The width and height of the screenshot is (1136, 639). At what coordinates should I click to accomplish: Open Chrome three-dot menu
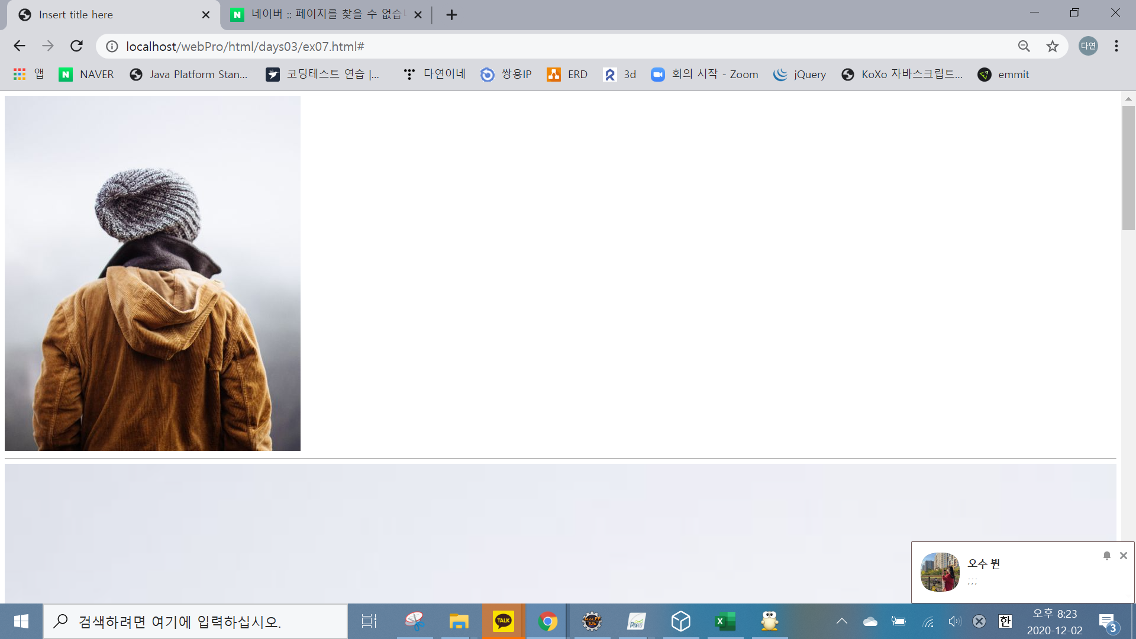pyautogui.click(x=1116, y=46)
